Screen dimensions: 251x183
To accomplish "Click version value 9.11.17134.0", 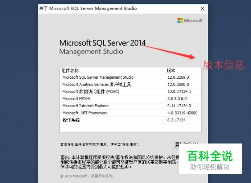I will coord(179,106).
